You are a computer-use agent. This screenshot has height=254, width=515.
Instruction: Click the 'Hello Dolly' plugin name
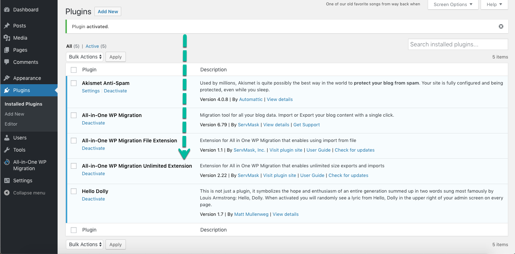coord(95,191)
